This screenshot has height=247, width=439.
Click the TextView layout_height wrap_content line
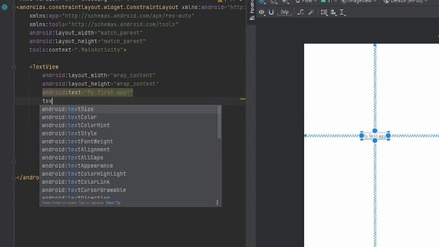pyautogui.click(x=101, y=84)
